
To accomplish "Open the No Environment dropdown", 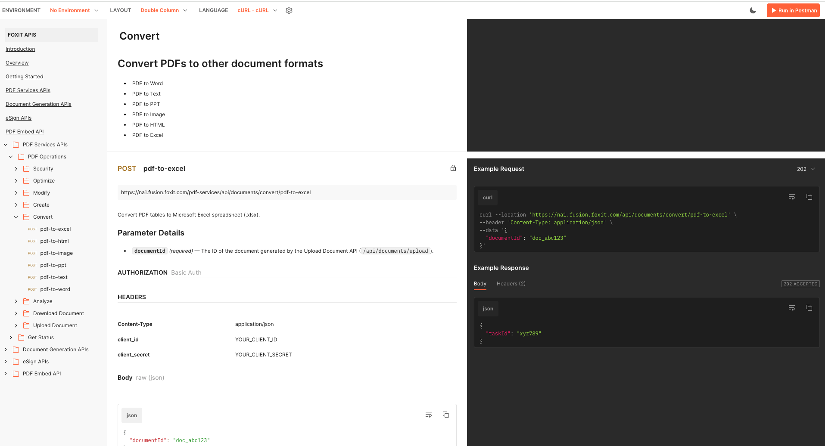I will pyautogui.click(x=74, y=10).
